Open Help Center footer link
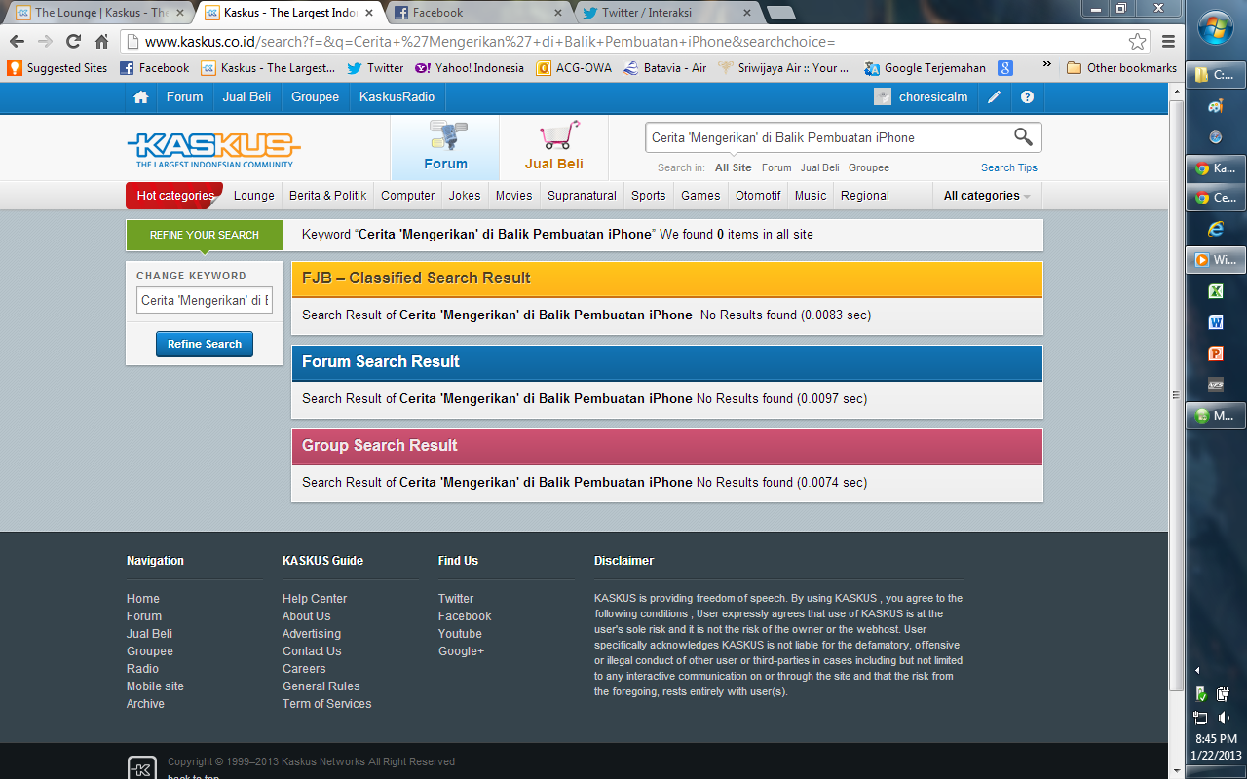Screen dimensions: 1247x779 (315, 599)
